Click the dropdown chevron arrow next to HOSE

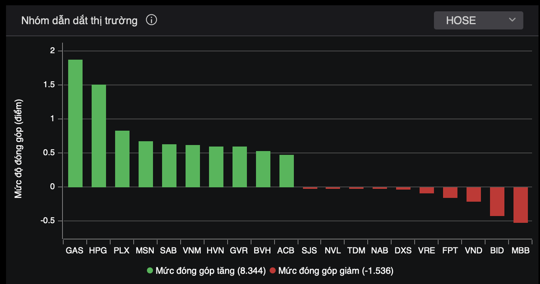tap(512, 20)
